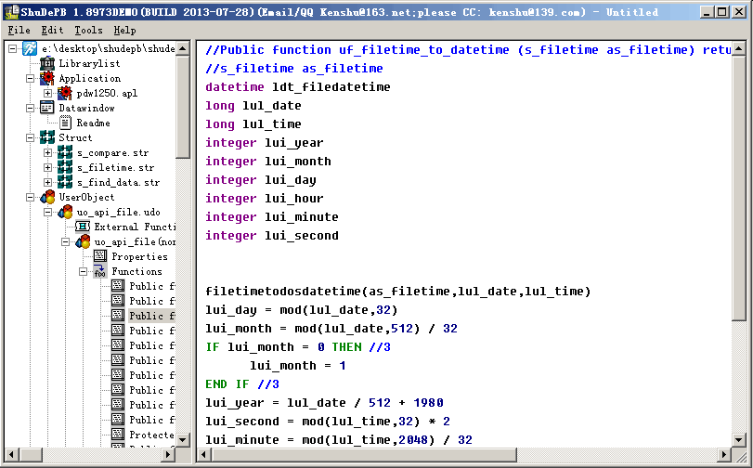
Task: Click the code pane scroll up arrow
Action: [x=739, y=48]
